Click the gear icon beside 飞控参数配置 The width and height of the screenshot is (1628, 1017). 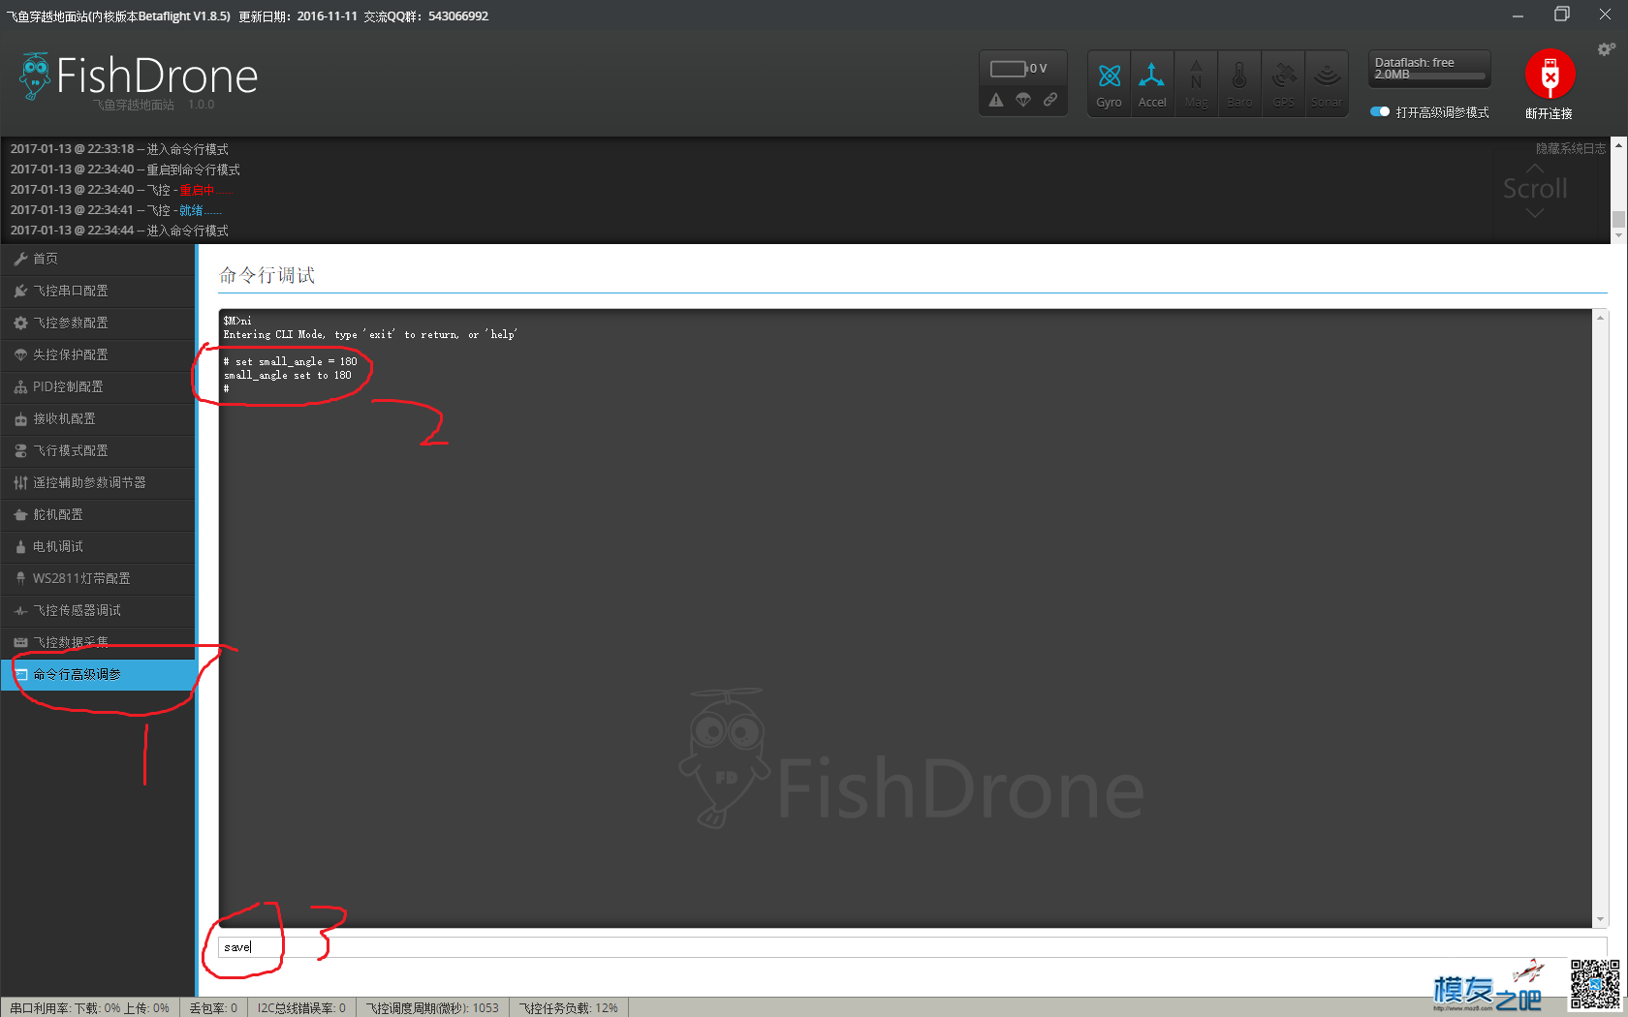[x=20, y=323]
